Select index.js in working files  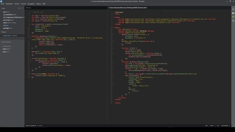pyautogui.click(x=6, y=25)
